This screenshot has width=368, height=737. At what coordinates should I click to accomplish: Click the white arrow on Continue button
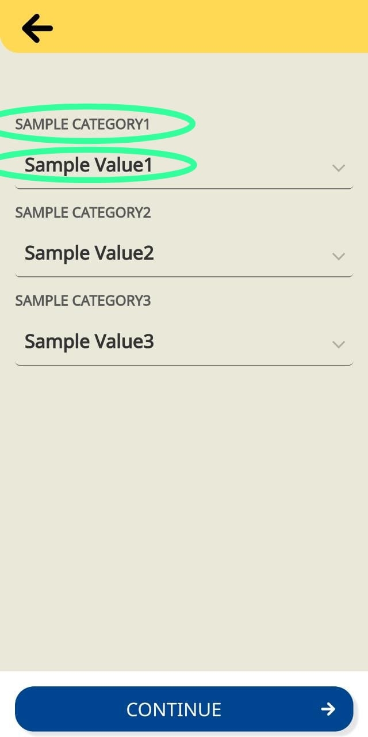[328, 709]
